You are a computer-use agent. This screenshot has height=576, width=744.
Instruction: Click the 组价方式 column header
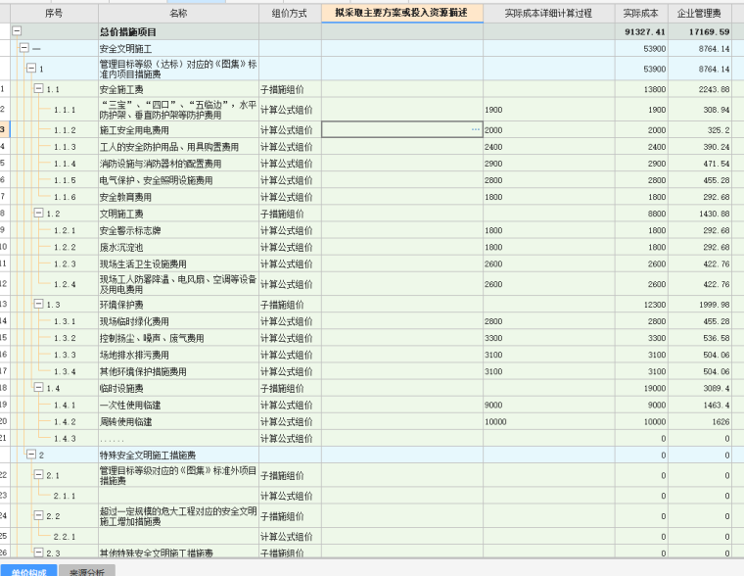pos(290,14)
